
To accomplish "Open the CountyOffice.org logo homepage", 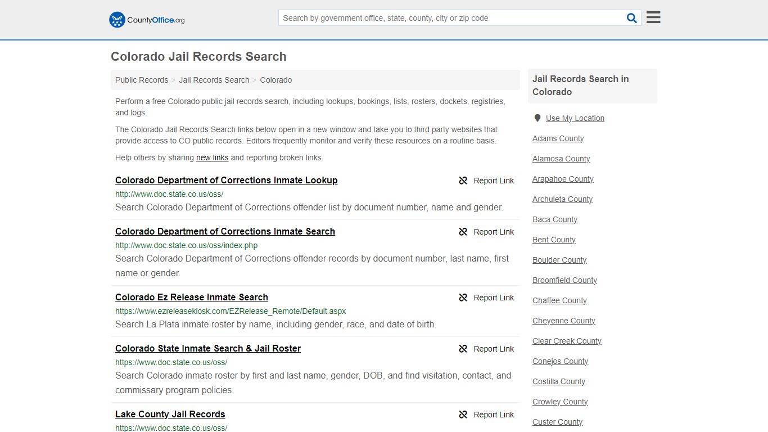I will point(147,20).
